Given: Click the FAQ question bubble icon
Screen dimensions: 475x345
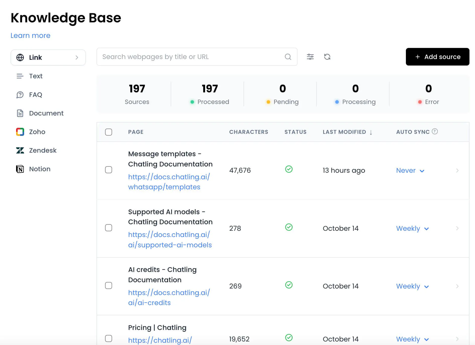Looking at the screenshot, I should tap(20, 95).
